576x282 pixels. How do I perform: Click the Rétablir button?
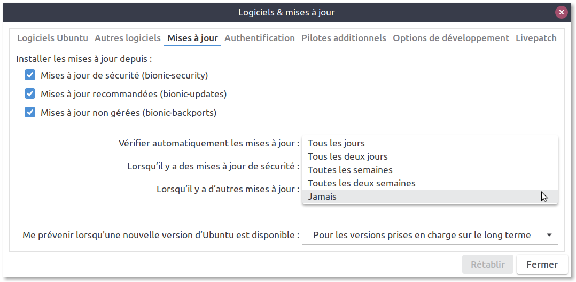coord(487,264)
